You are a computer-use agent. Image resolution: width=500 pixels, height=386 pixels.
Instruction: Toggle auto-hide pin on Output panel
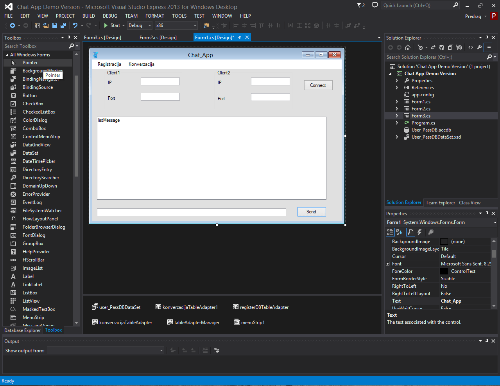(x=487, y=341)
